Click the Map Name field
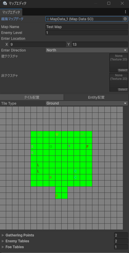 [x=87, y=27]
